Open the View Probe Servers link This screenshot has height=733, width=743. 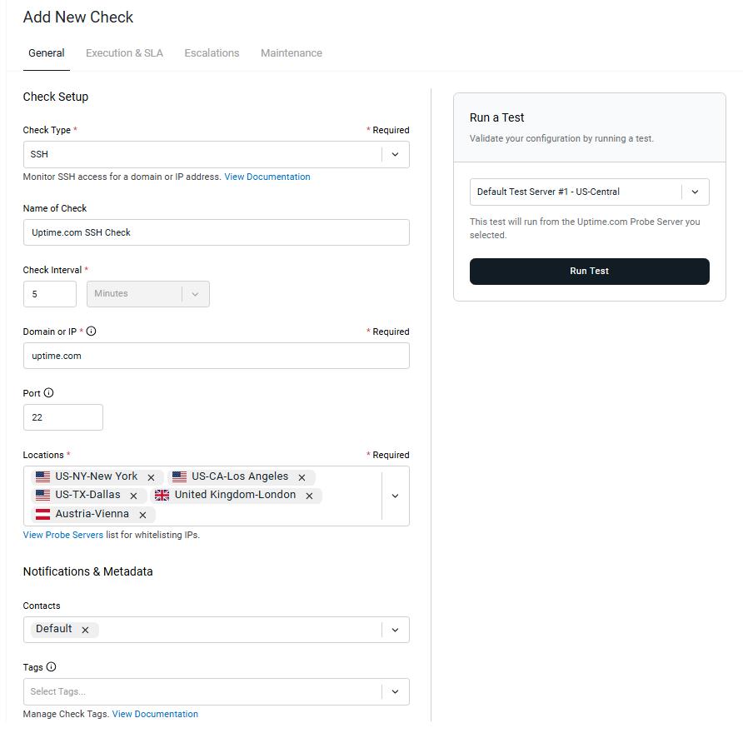pos(62,534)
